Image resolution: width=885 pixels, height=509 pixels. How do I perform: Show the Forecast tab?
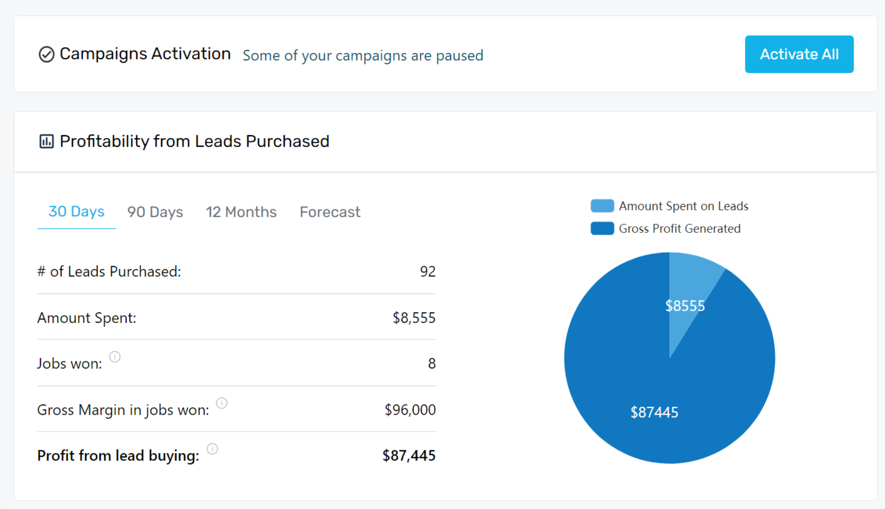tap(330, 212)
